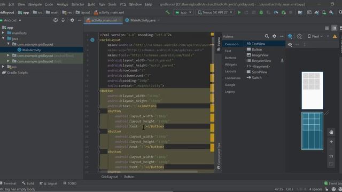Image resolution: width=342 pixels, height=192 pixels.
Task: Open the SDK Manager icon
Action: pyautogui.click(x=331, y=12)
